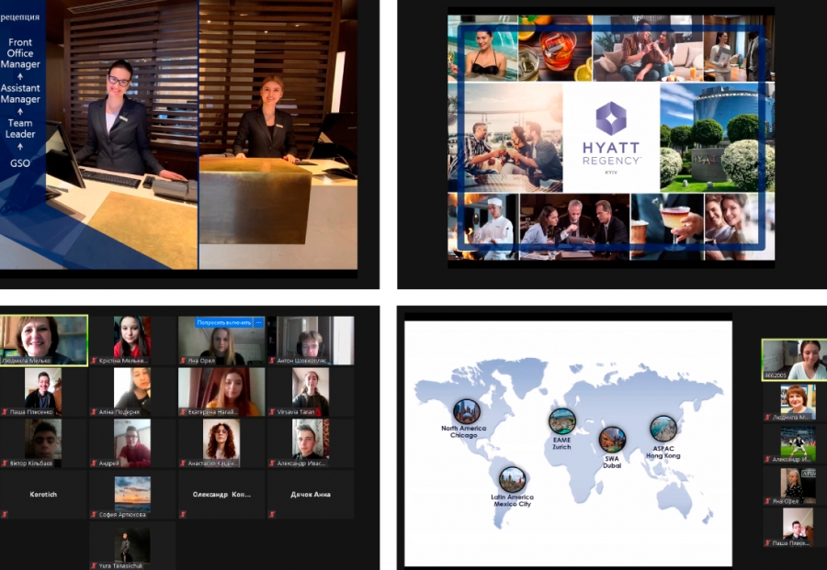Click the Попросить включить button
This screenshot has width=827, height=570.
click(x=223, y=322)
